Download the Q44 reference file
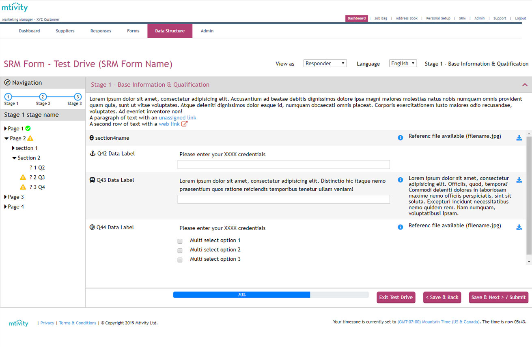532x347 pixels. pyautogui.click(x=519, y=227)
